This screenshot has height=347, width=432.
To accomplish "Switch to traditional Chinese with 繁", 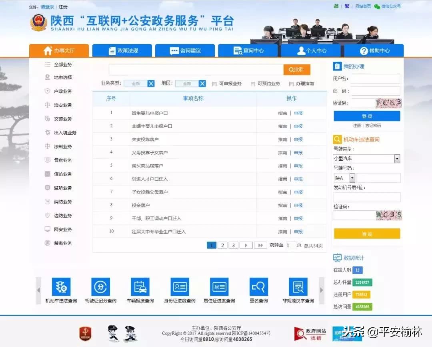I will pyautogui.click(x=347, y=6).
